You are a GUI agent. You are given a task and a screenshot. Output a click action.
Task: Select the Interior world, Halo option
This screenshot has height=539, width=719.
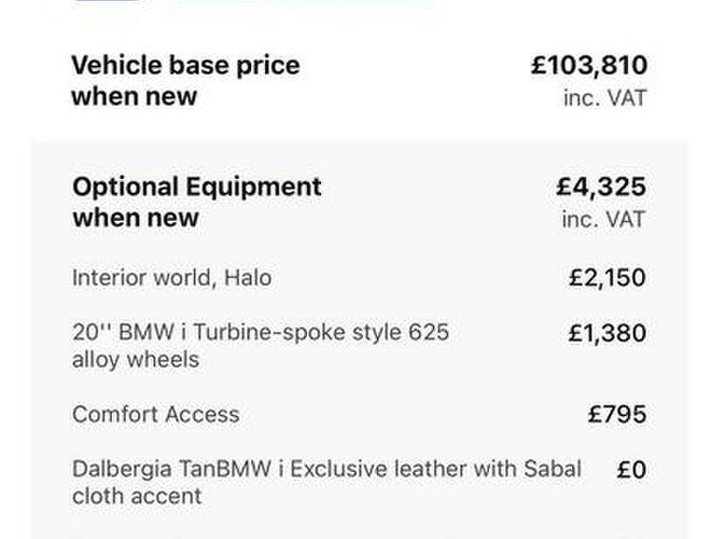click(x=171, y=278)
